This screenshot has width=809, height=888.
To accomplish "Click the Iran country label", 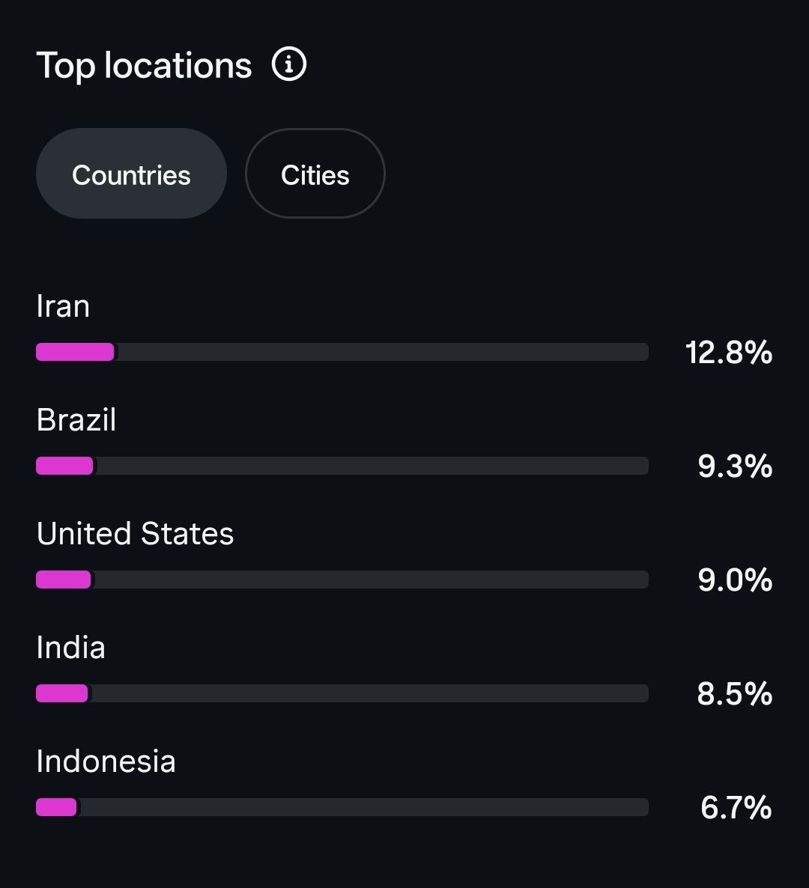I will tap(63, 306).
